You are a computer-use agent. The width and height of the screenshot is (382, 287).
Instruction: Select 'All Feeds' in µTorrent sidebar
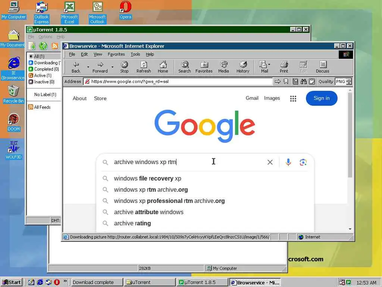pyautogui.click(x=40, y=107)
